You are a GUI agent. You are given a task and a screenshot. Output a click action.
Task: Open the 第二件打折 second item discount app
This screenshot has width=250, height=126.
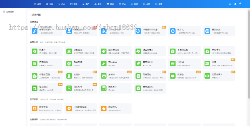point(150,64)
